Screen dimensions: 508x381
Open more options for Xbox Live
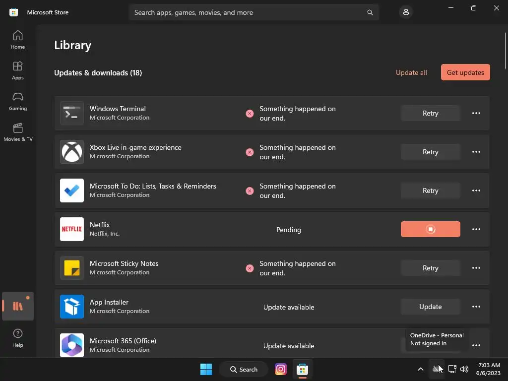tap(476, 152)
